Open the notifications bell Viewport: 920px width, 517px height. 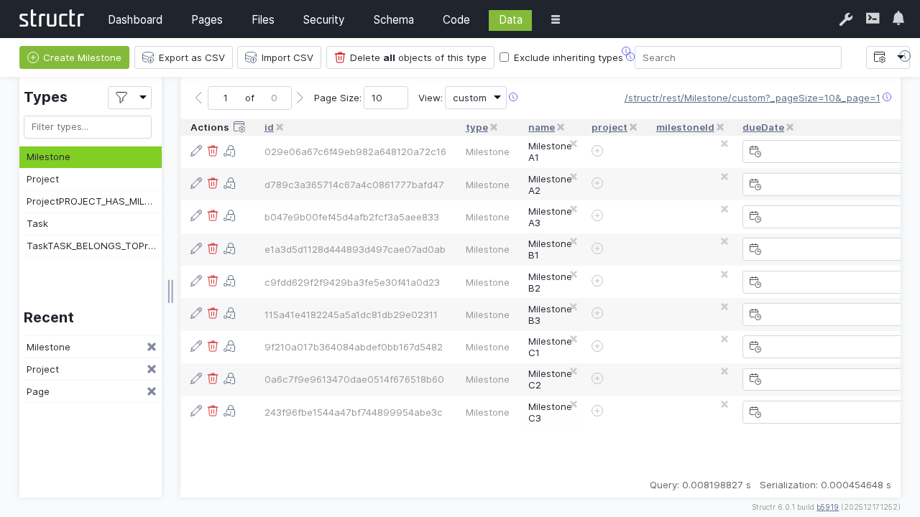pos(898,19)
